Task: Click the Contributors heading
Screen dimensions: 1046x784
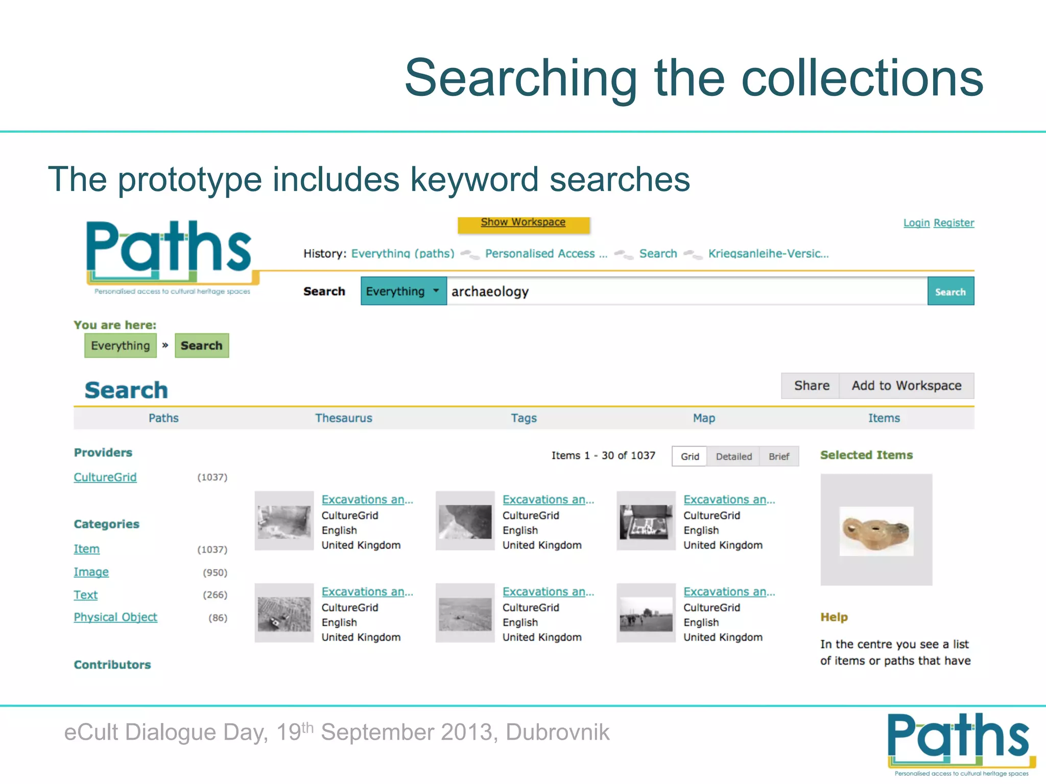Action: coord(112,665)
